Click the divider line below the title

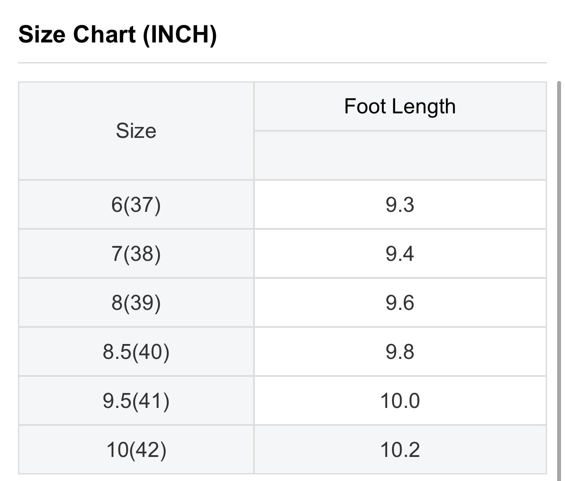[x=282, y=63]
